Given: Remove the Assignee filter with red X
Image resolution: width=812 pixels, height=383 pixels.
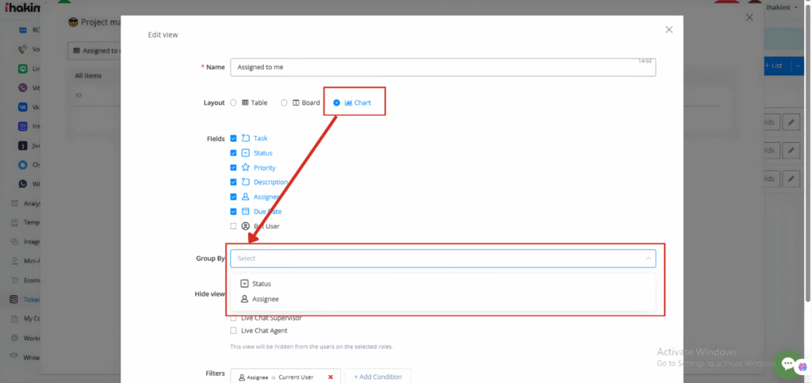Looking at the screenshot, I should (x=331, y=377).
